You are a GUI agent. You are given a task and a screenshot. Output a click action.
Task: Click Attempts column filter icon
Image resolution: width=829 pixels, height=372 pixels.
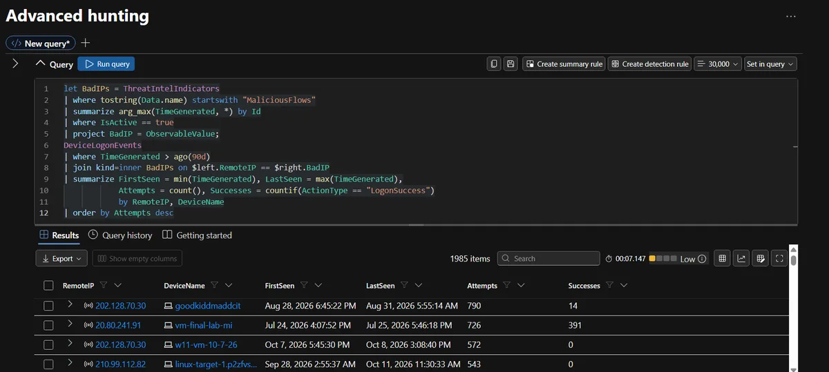pos(507,285)
